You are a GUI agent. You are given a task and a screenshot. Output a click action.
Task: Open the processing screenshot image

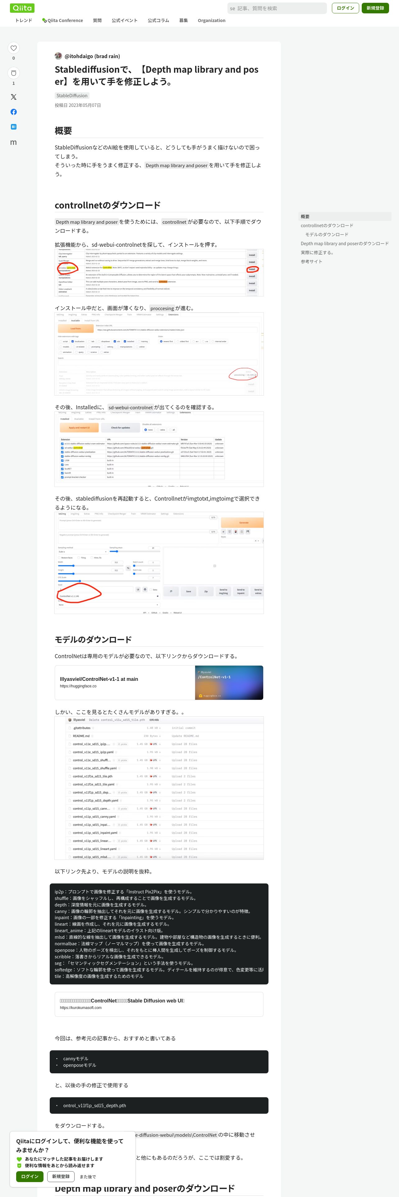tap(159, 354)
